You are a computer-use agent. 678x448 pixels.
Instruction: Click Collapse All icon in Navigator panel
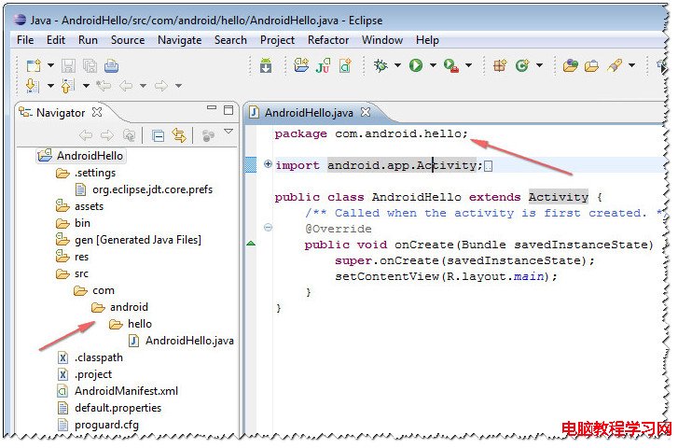click(x=159, y=136)
